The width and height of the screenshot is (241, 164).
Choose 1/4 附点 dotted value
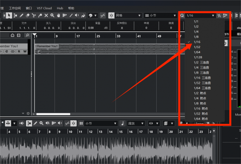[204, 98]
